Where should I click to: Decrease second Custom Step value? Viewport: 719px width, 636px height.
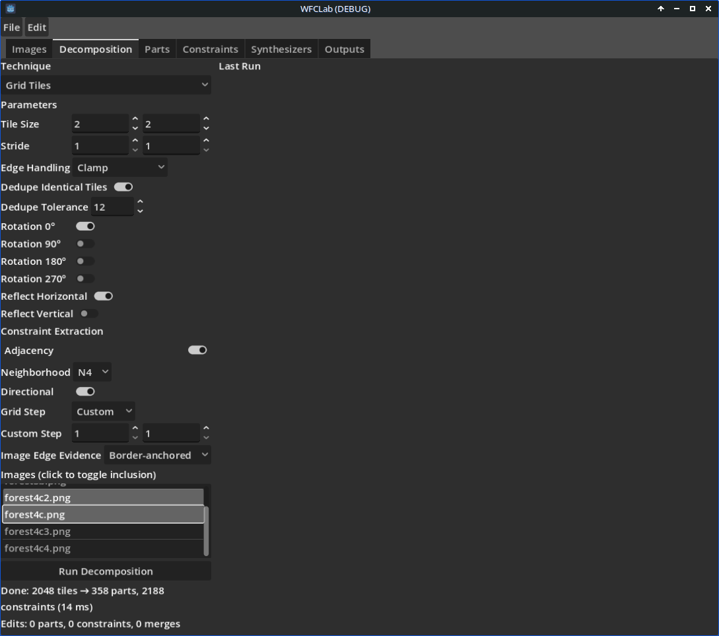click(207, 438)
